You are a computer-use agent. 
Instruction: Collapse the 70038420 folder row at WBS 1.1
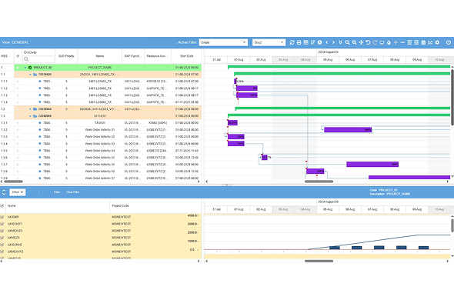[30, 75]
